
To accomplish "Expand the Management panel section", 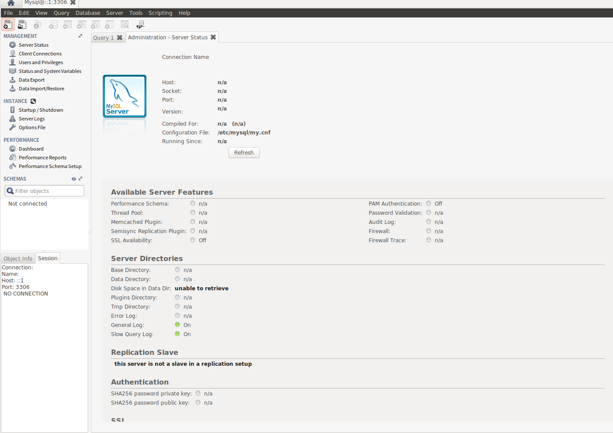I will point(80,36).
